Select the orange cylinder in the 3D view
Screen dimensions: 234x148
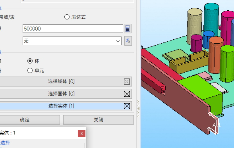(x=215, y=55)
